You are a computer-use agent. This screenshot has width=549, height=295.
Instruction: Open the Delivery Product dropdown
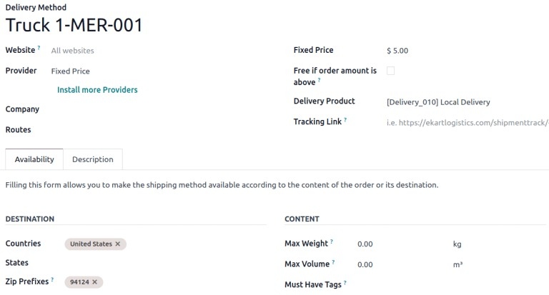point(457,102)
